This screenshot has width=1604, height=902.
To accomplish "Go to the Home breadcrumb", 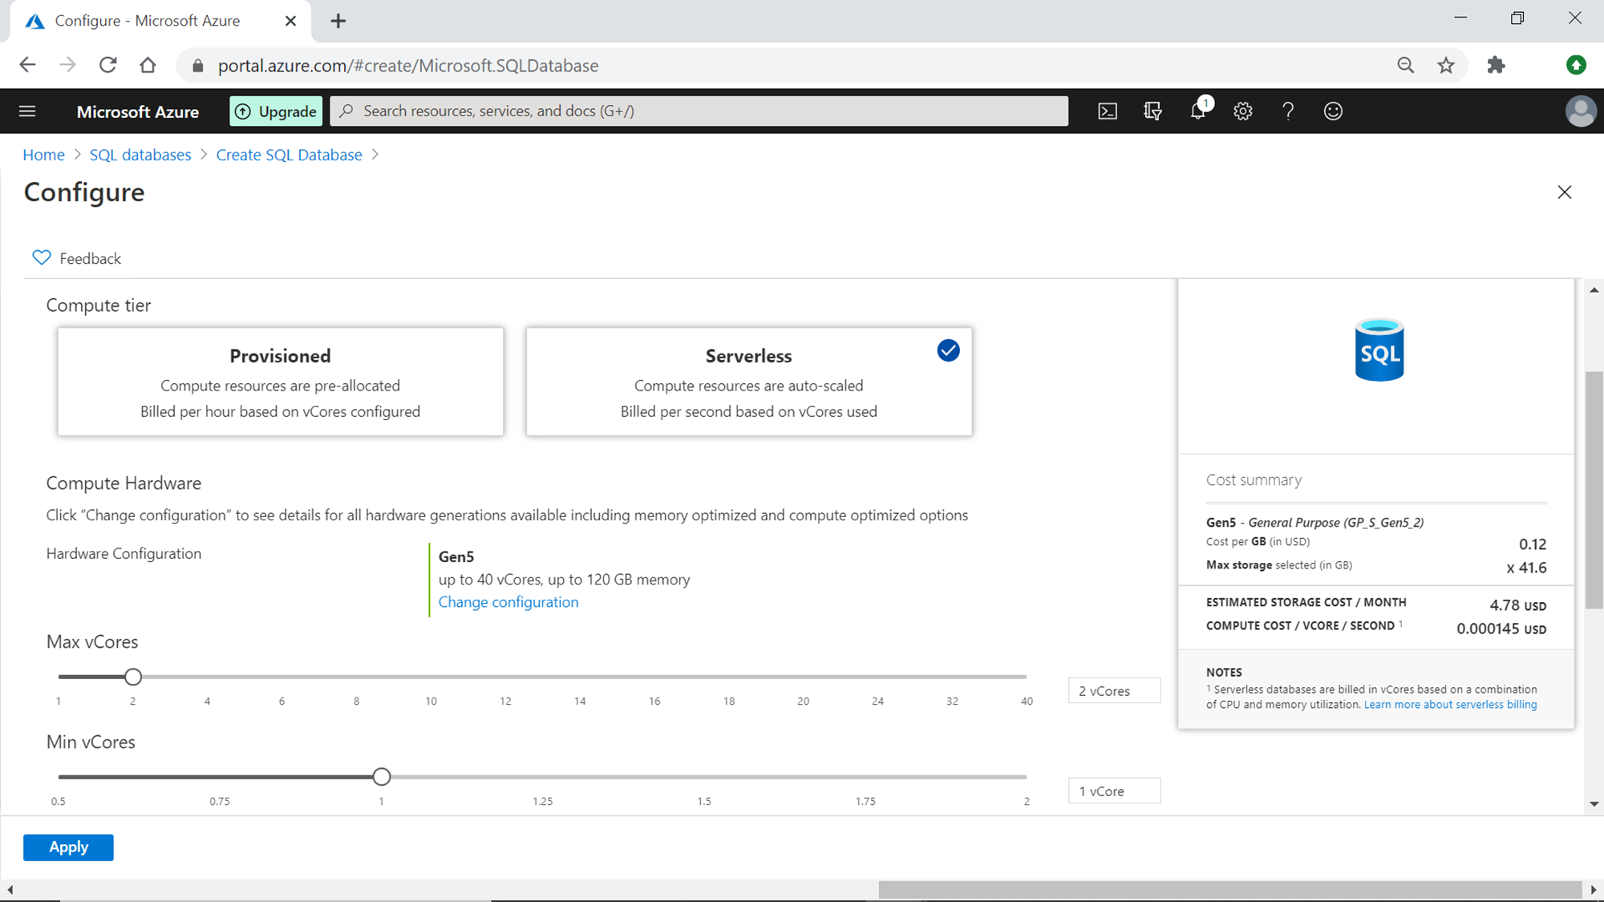I will 43,155.
